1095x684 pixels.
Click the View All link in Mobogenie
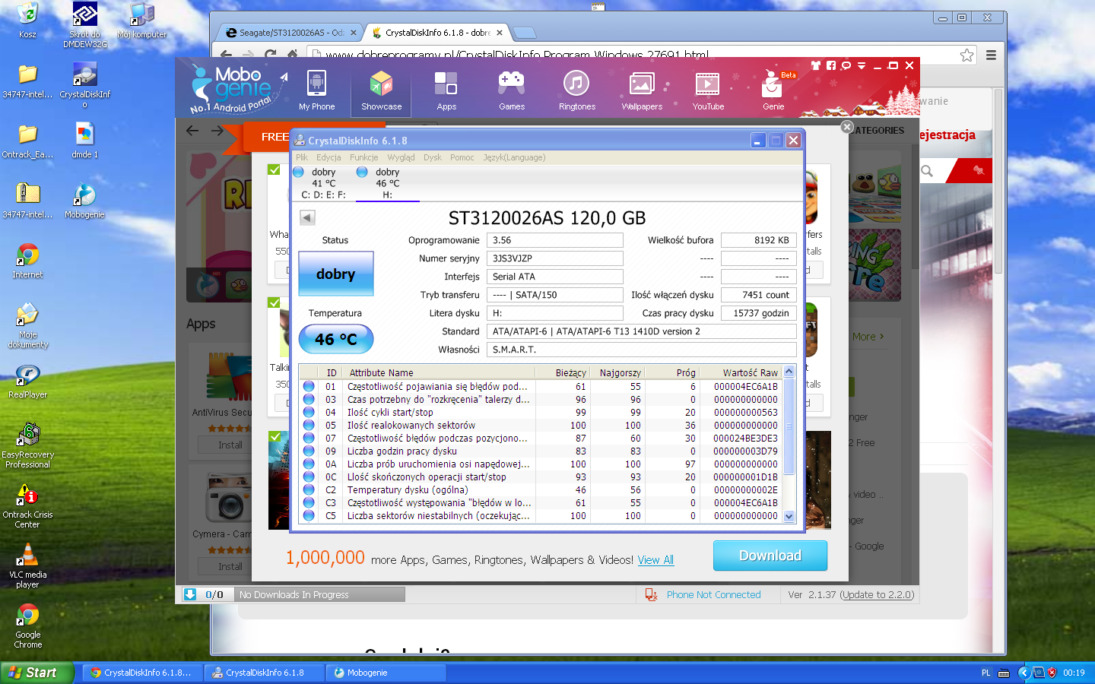[x=655, y=560]
